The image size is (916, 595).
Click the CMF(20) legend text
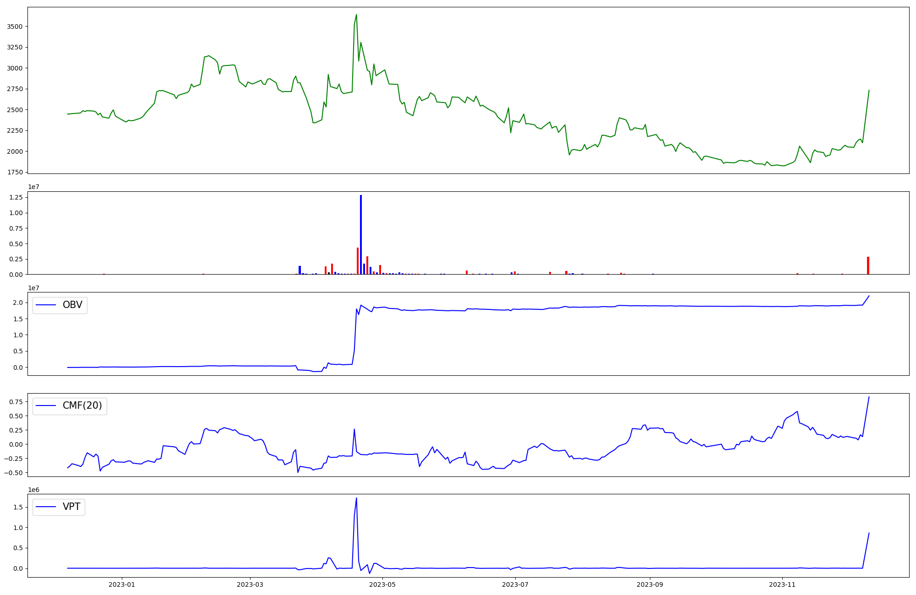(x=82, y=406)
